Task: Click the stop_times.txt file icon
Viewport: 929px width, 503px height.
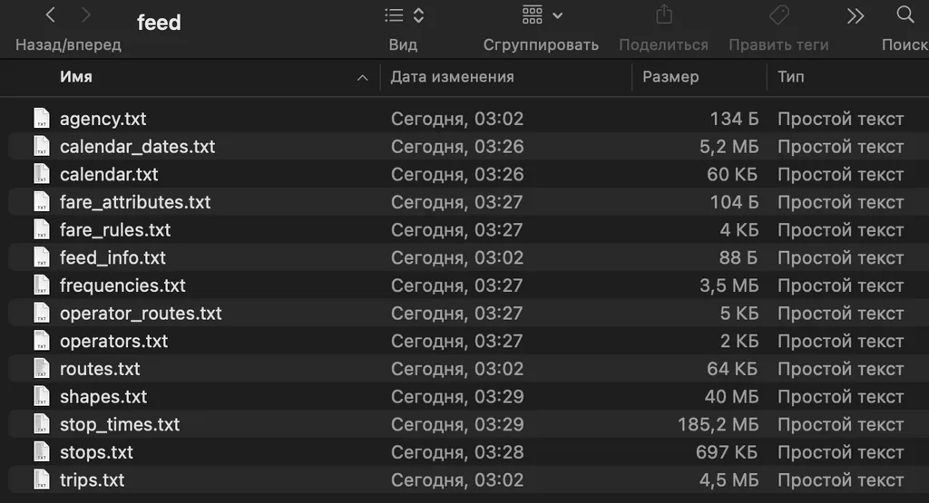Action: coord(41,424)
